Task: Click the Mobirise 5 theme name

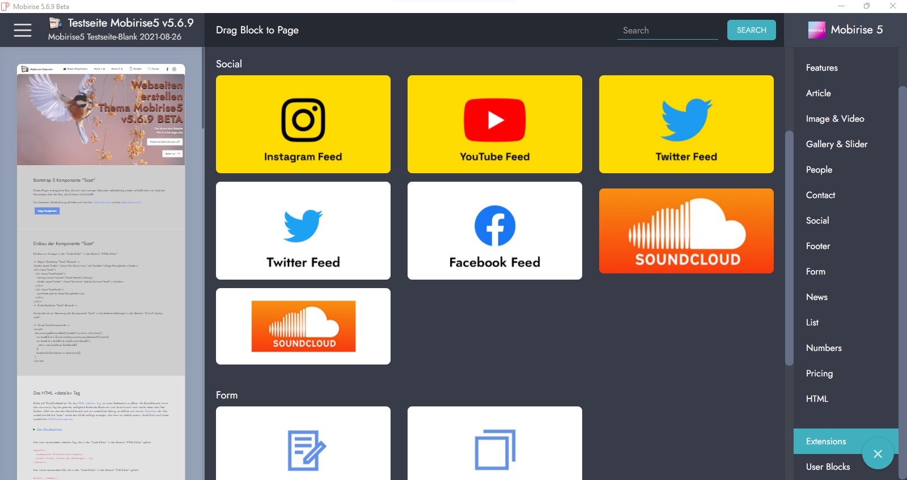Action: pos(857,30)
